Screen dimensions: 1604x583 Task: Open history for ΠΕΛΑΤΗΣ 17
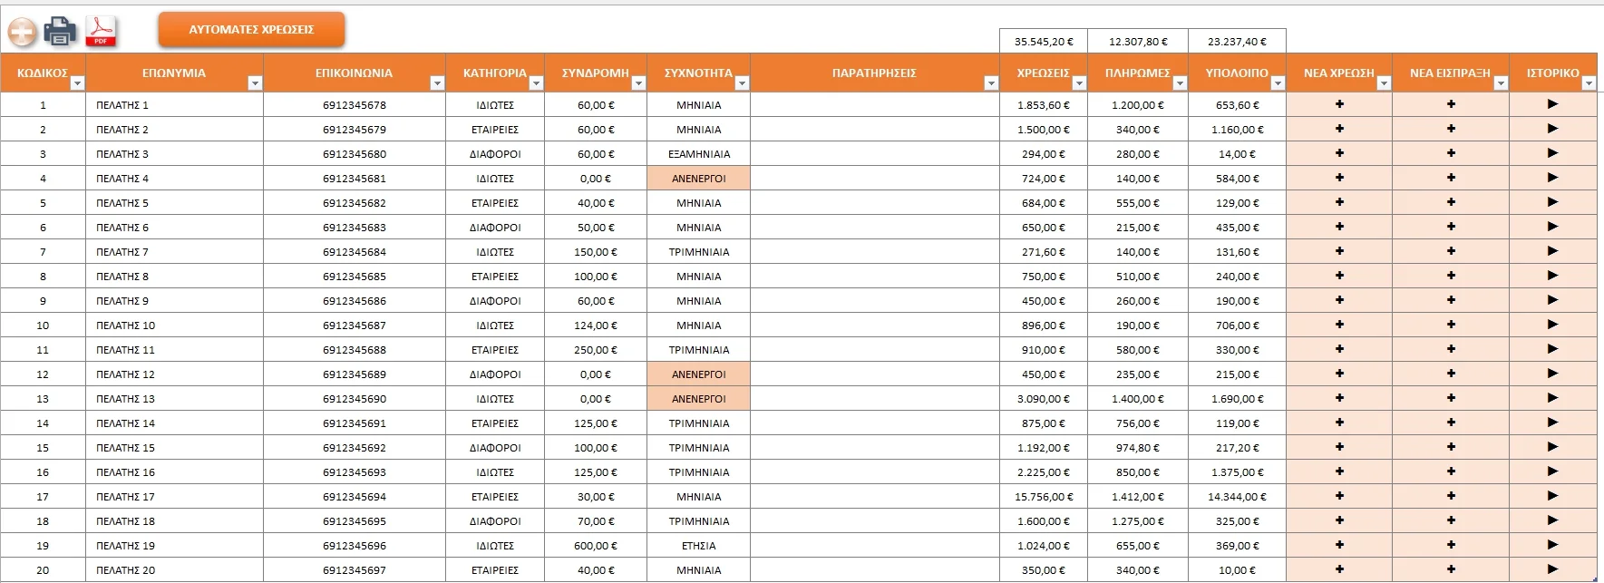[1553, 496]
